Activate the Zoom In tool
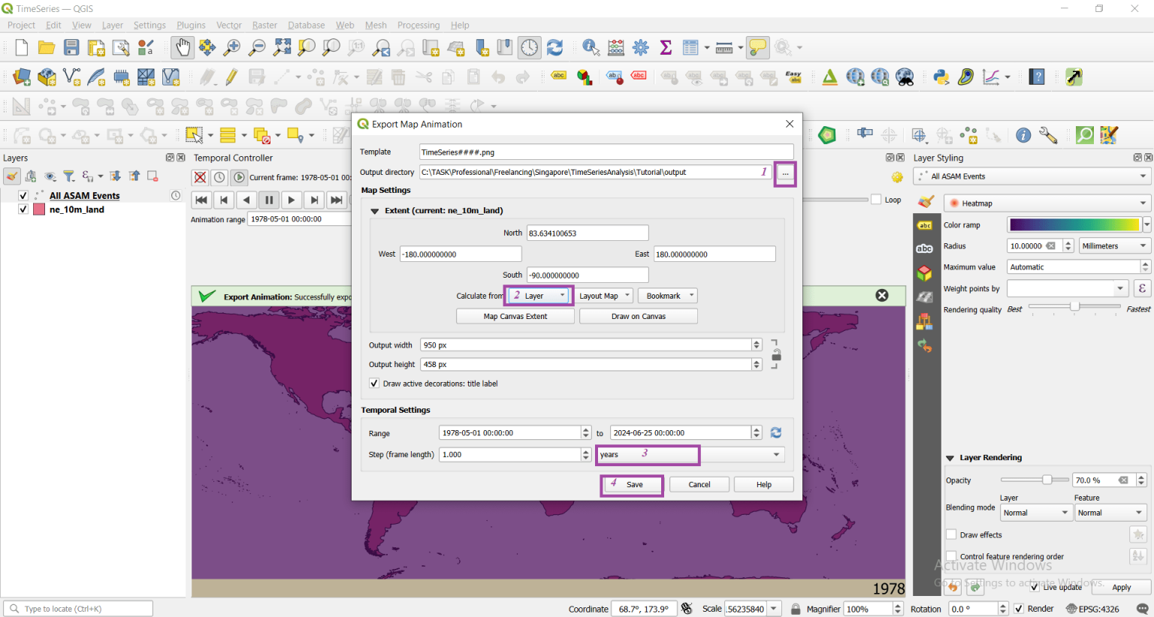Image resolution: width=1154 pixels, height=617 pixels. click(x=231, y=47)
